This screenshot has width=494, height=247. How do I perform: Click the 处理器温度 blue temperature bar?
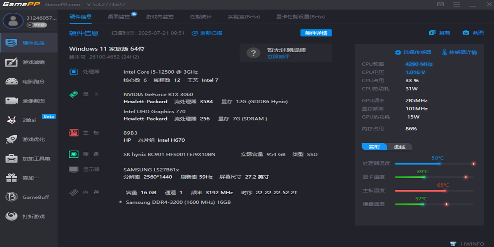[434, 163]
